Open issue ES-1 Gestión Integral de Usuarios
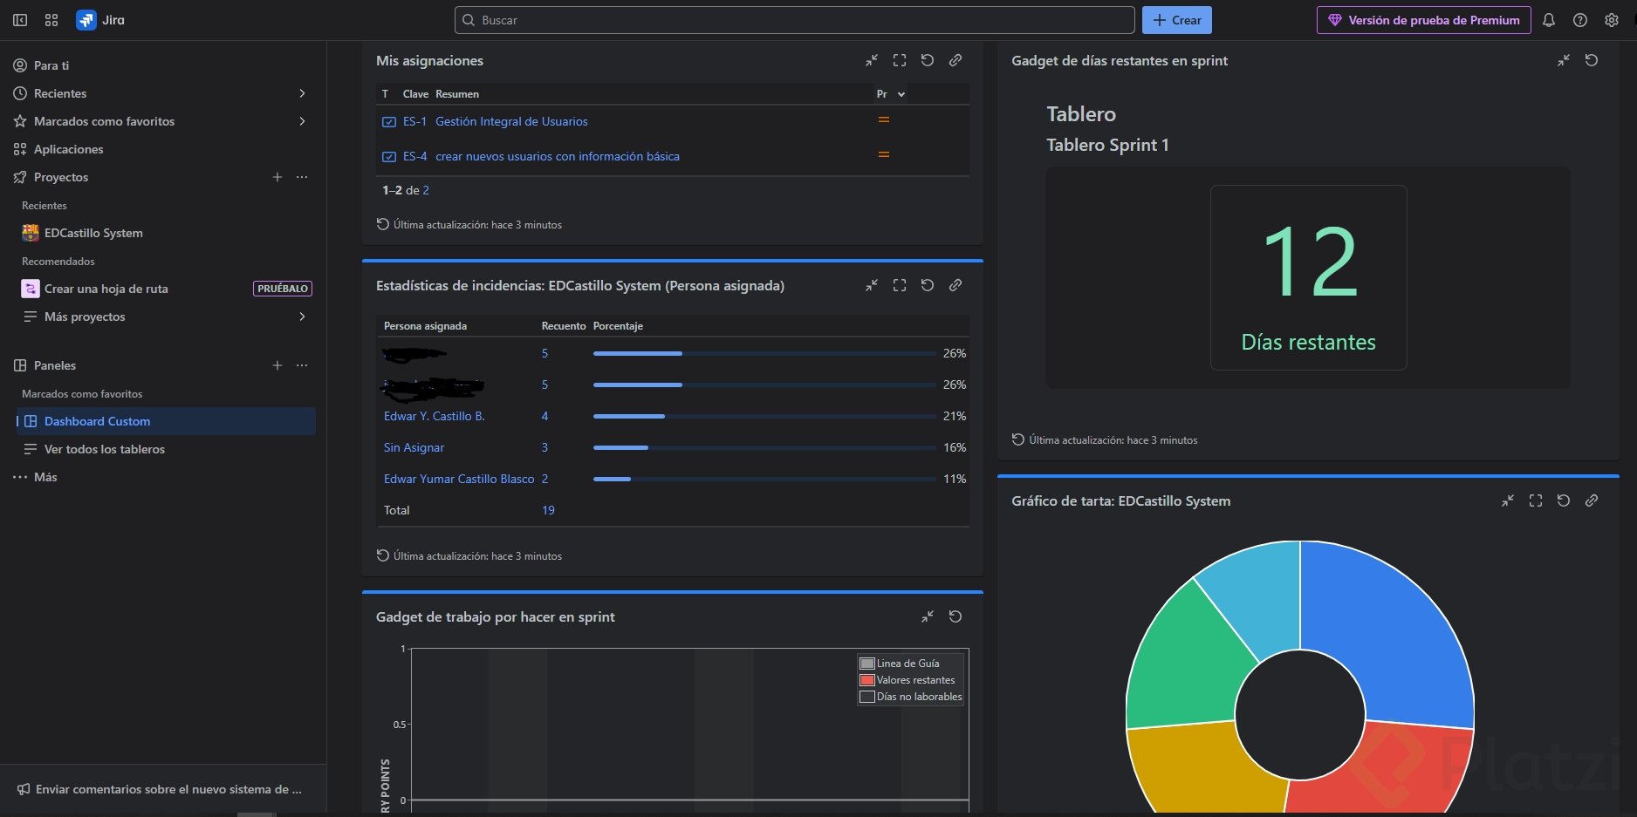1637x817 pixels. [511, 121]
